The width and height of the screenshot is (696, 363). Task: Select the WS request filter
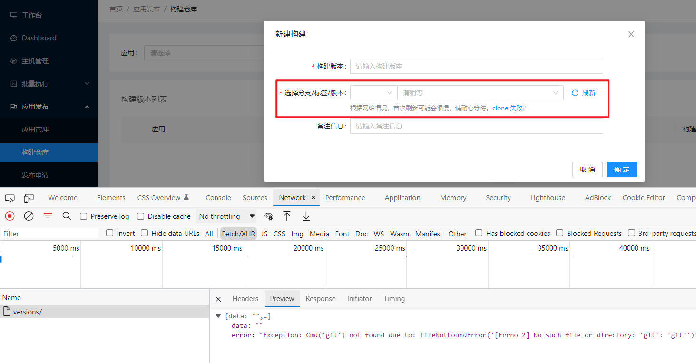(x=379, y=234)
